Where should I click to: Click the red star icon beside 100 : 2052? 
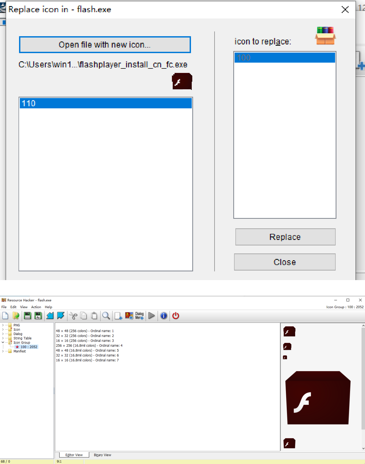pos(17,347)
